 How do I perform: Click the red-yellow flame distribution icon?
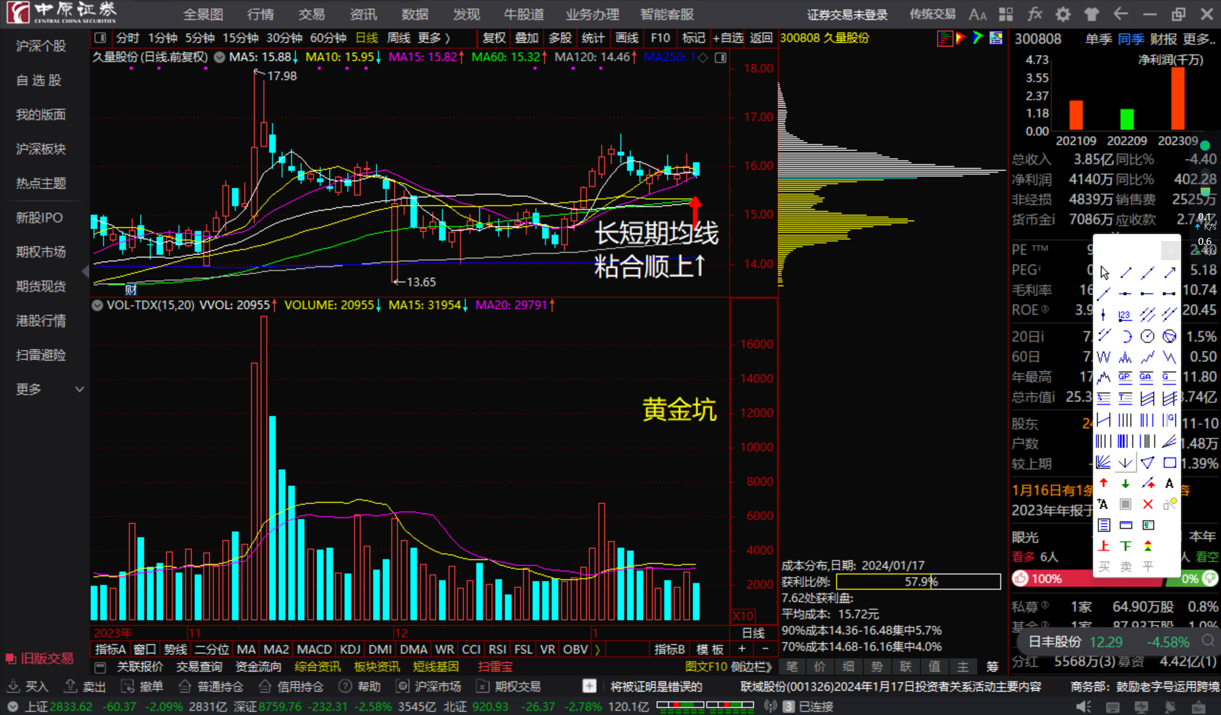click(x=961, y=38)
